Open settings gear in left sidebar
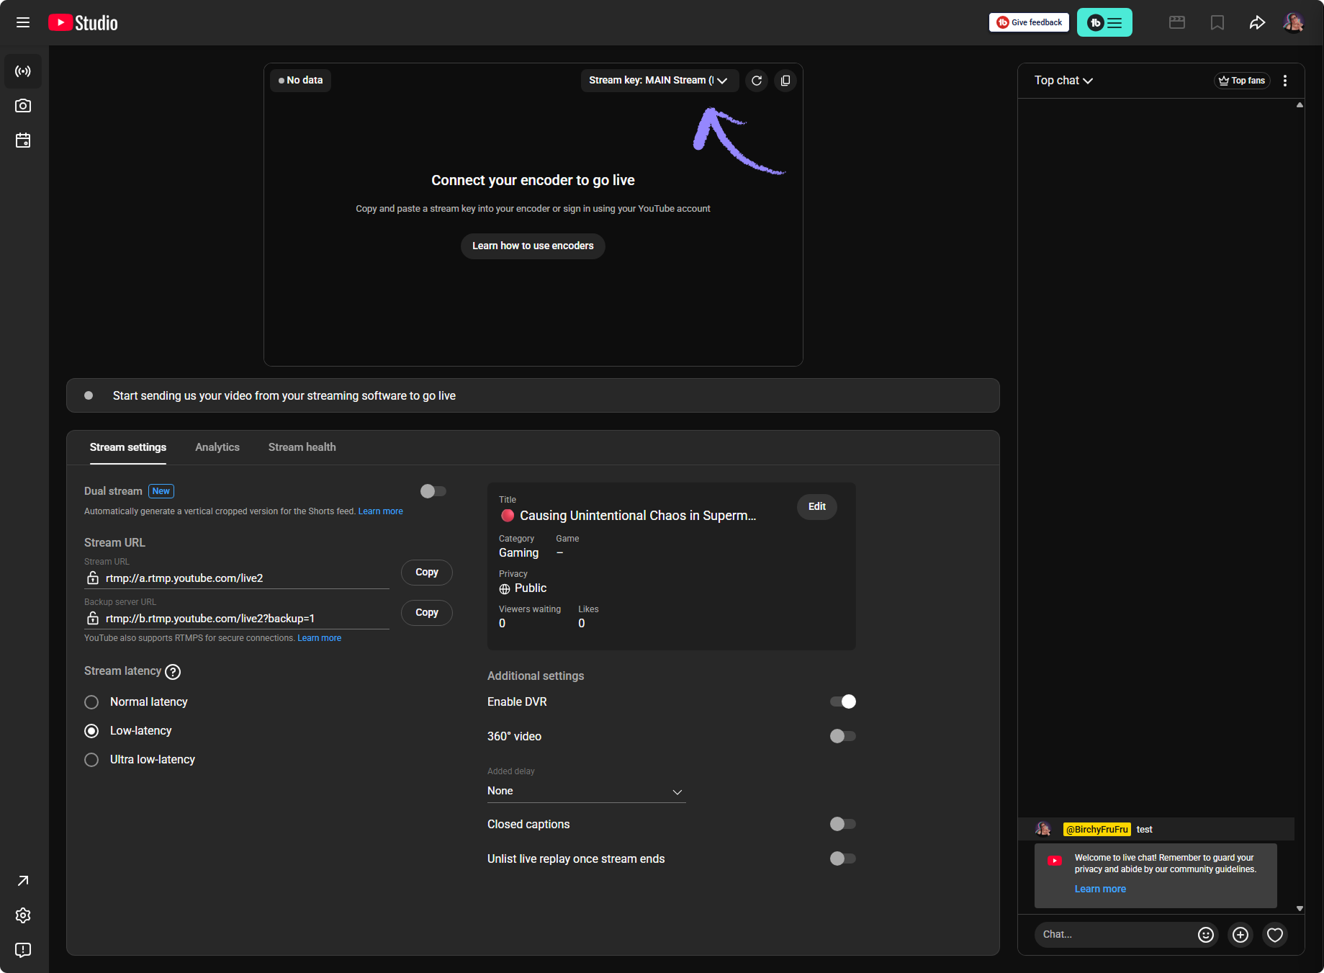The image size is (1324, 973). click(23, 915)
